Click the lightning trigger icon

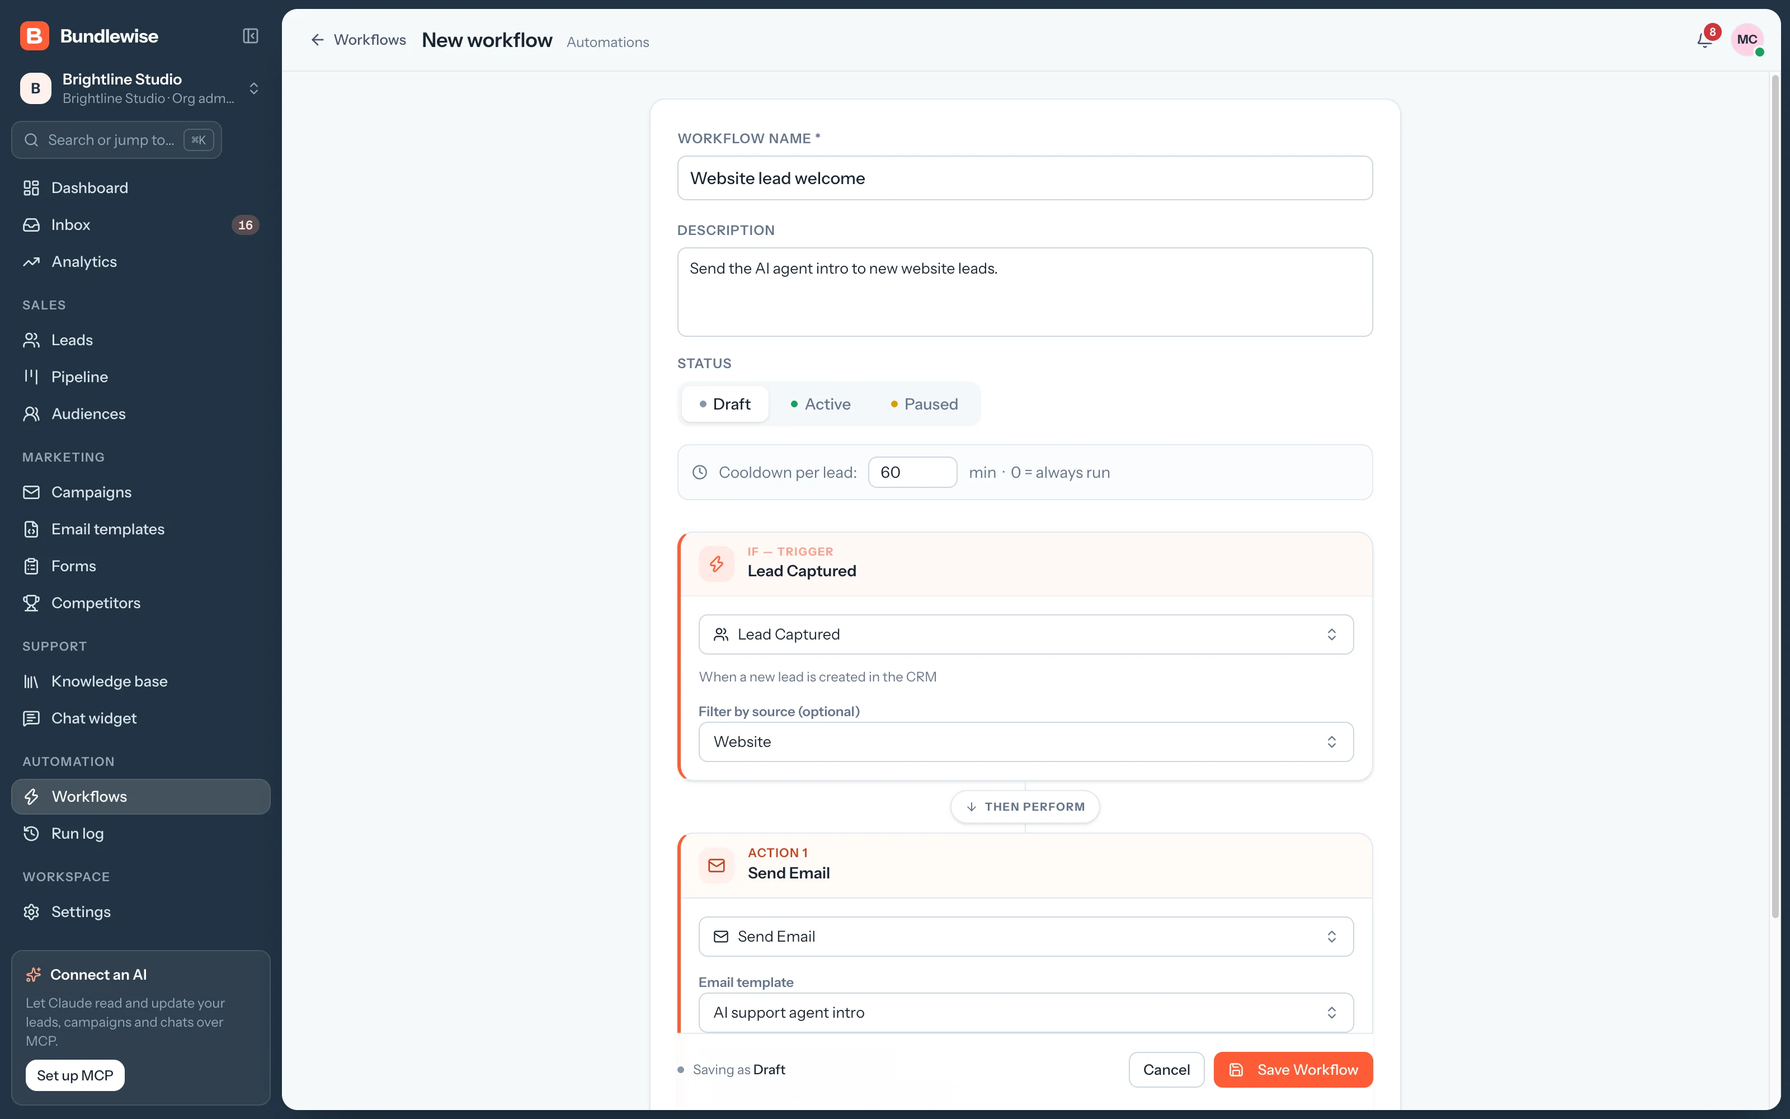(x=716, y=564)
